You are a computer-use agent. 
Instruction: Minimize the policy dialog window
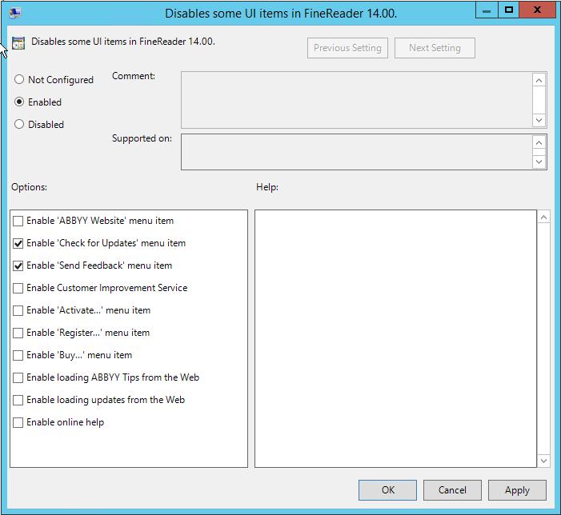[x=487, y=10]
